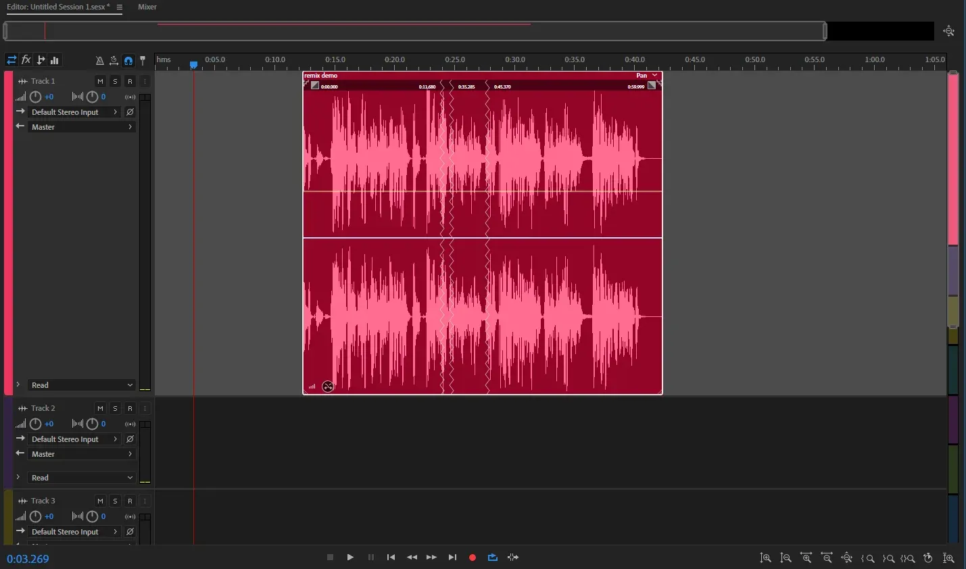Image resolution: width=966 pixels, height=569 pixels.
Task: Click Zoom to Time stopwatch icon
Action: (x=928, y=558)
